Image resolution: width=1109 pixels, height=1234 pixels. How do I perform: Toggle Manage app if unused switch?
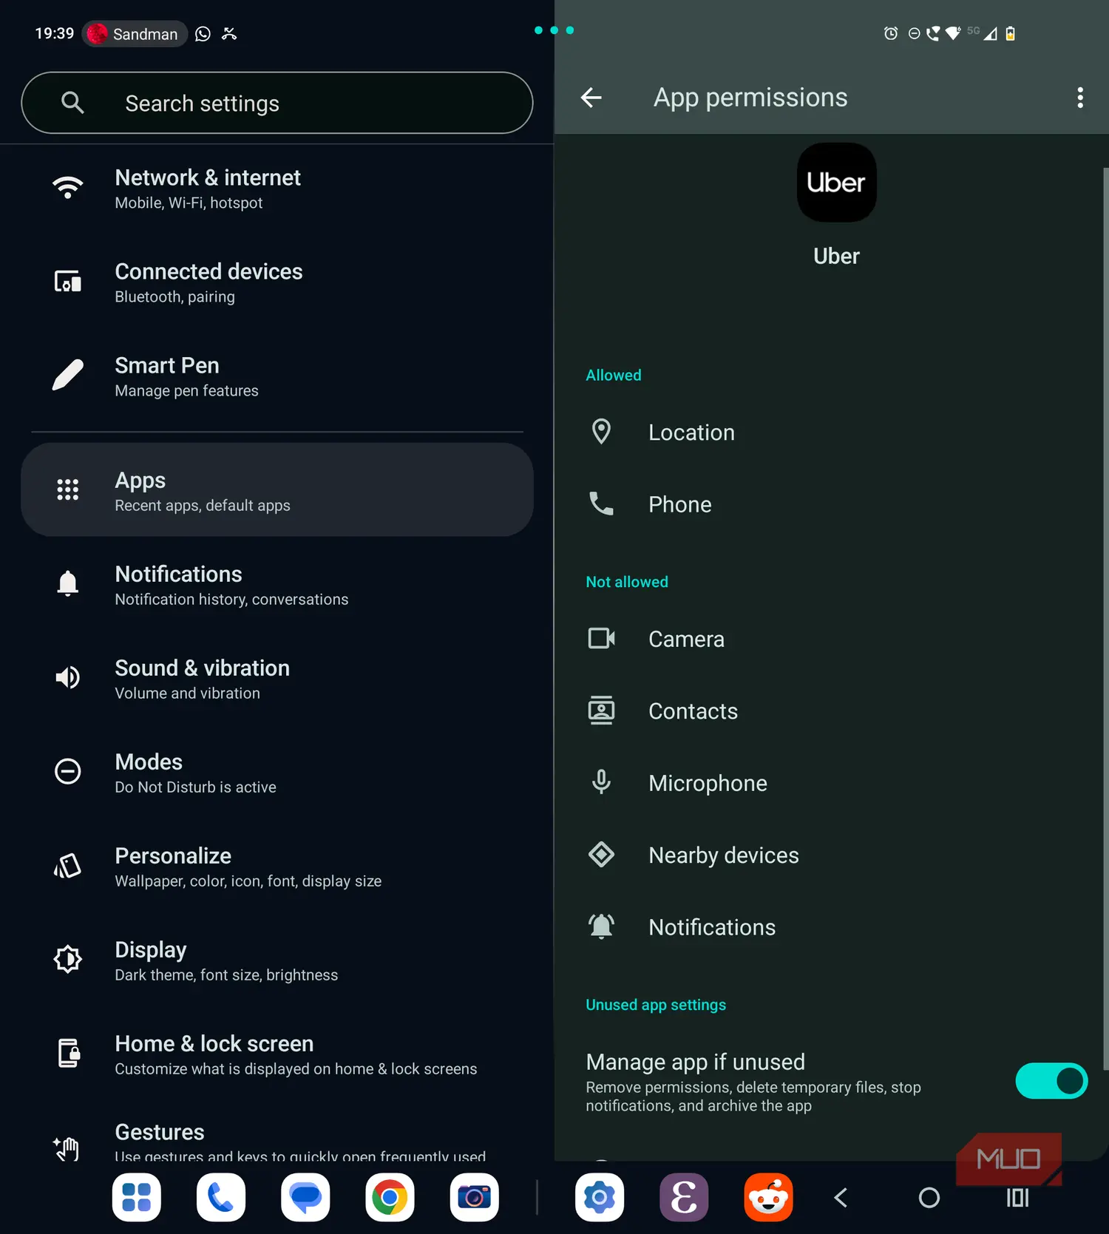[1051, 1081]
